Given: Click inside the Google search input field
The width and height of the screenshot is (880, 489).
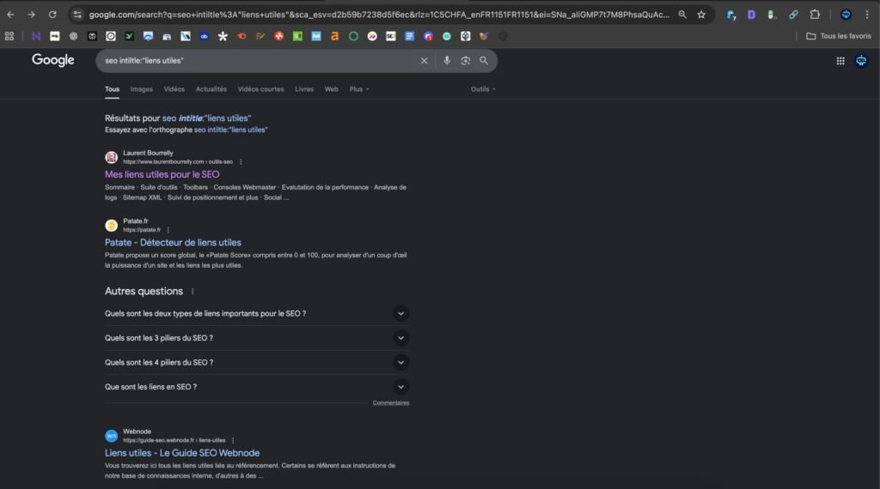Looking at the screenshot, I should click(x=258, y=61).
